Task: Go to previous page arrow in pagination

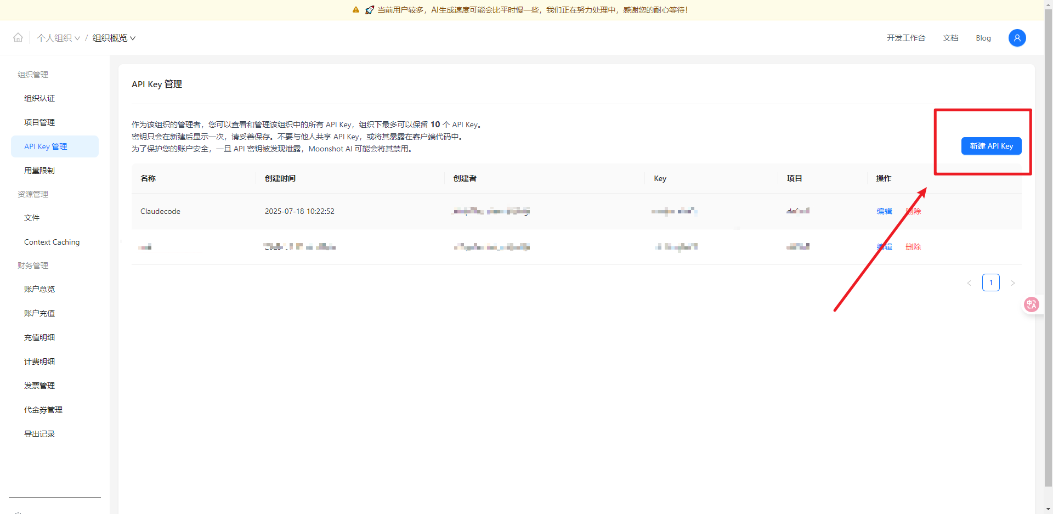Action: [969, 283]
